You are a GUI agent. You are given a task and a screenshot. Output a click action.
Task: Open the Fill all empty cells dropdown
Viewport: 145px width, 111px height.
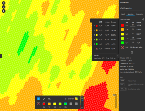tap(137, 47)
